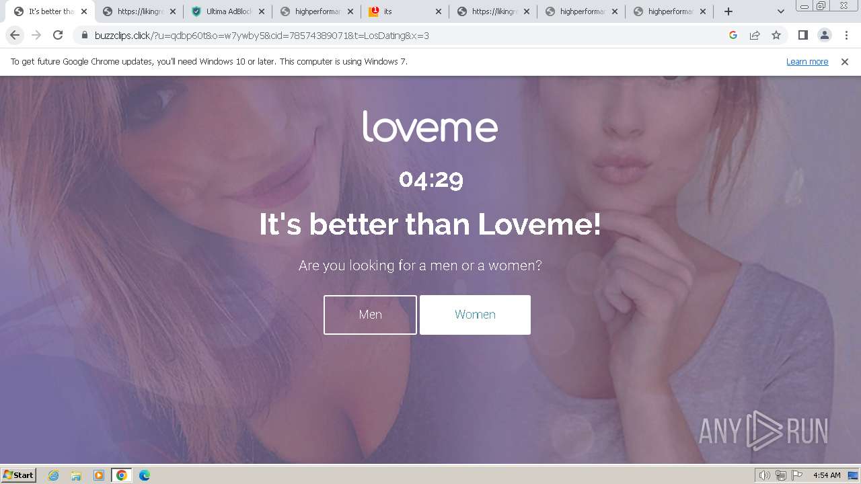The width and height of the screenshot is (861, 484).
Task: Open the Chrome profile avatar
Action: point(825,36)
